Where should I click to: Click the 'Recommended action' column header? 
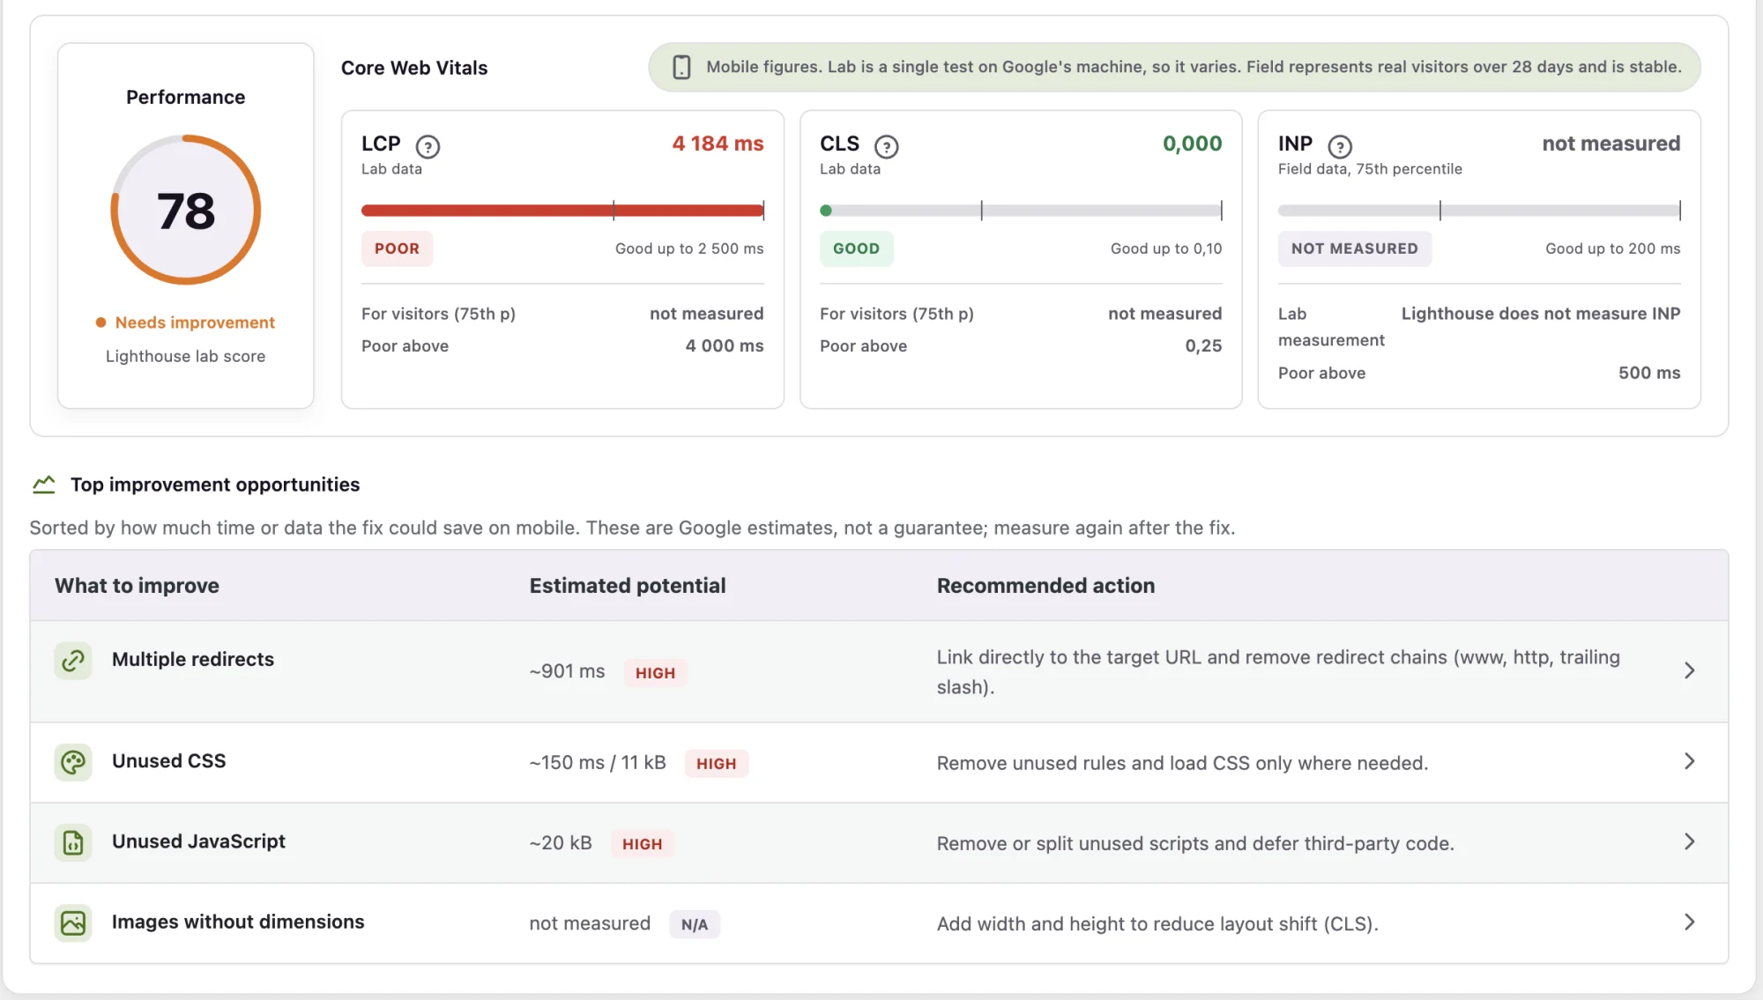1045,586
